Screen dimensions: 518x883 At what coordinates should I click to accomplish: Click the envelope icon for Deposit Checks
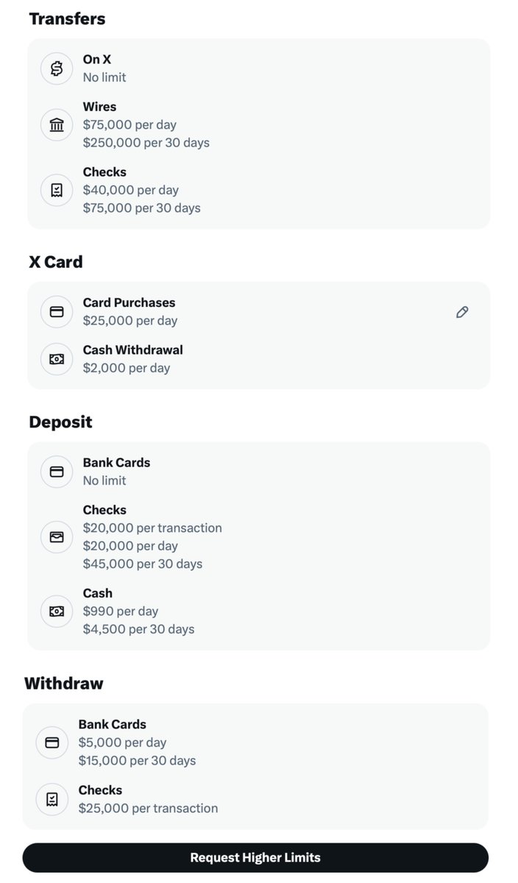point(57,537)
